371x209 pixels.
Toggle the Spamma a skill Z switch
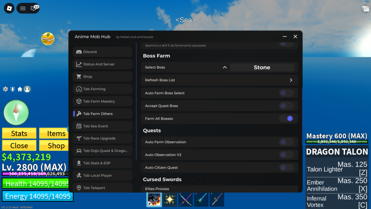(286, 44)
